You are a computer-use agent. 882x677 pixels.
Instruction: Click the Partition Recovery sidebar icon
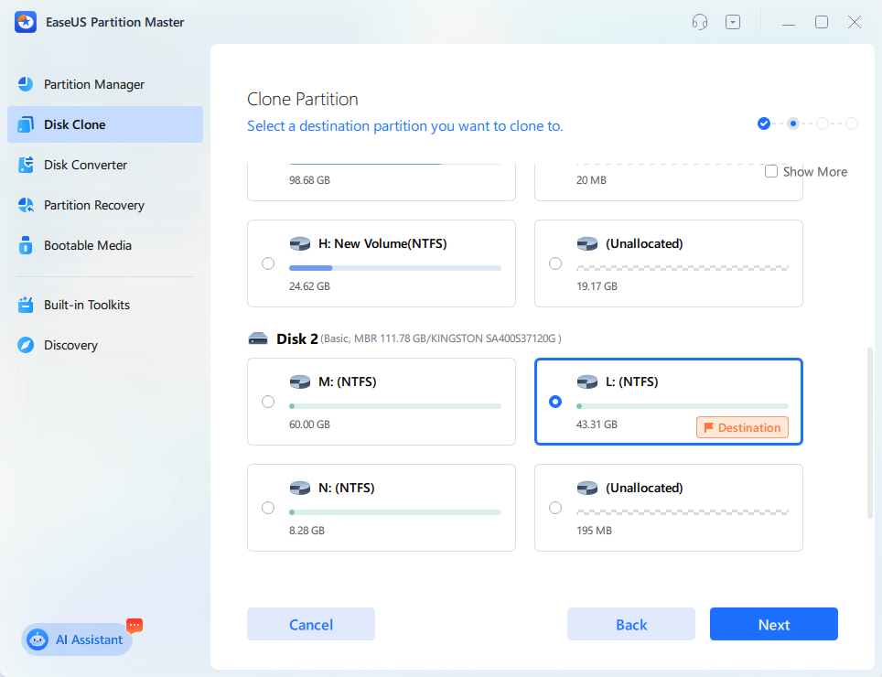26,205
